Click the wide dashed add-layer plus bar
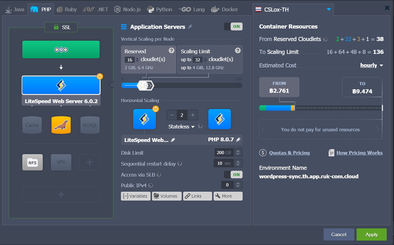This screenshot has height=245, width=394. [x=61, y=195]
